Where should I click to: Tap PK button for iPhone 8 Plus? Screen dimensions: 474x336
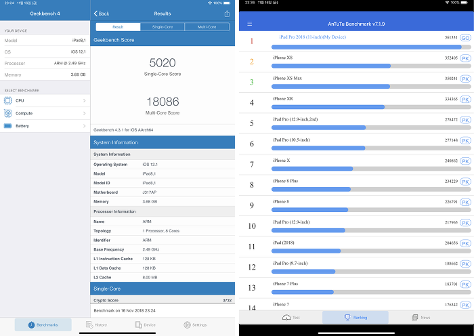[465, 182]
